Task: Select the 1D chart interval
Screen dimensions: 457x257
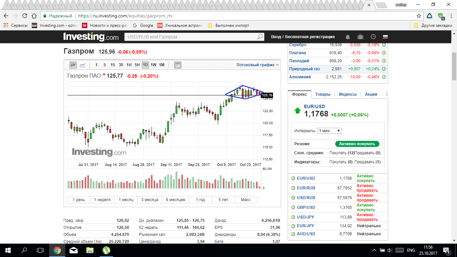Action: point(145,65)
